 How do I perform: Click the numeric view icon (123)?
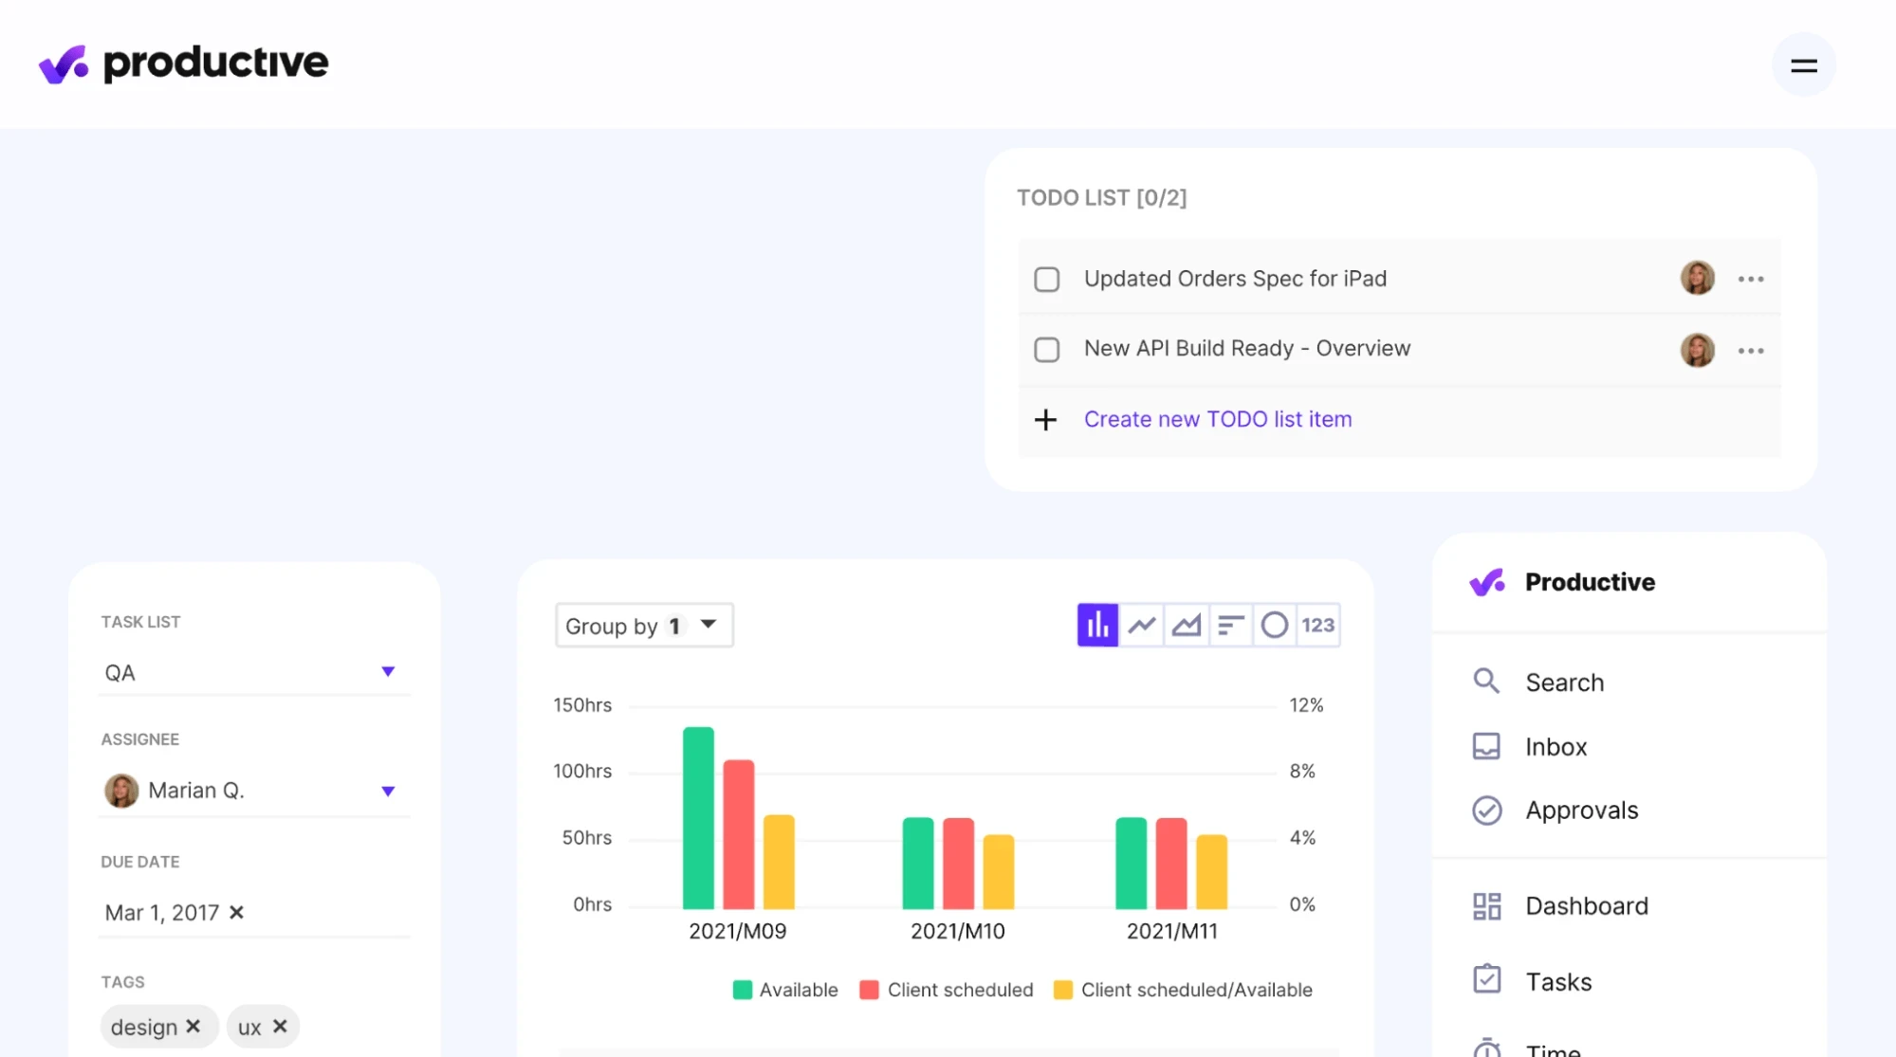[x=1317, y=624]
